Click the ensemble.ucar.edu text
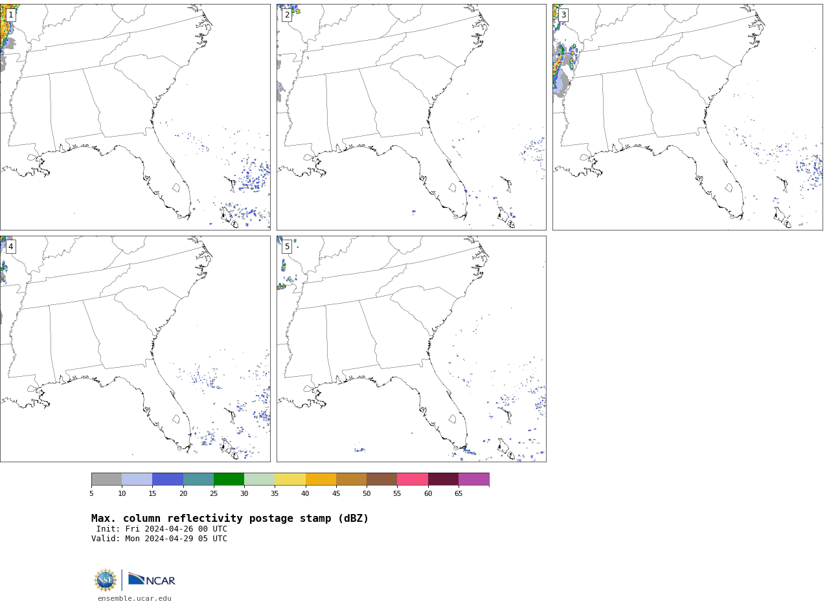 (x=135, y=599)
